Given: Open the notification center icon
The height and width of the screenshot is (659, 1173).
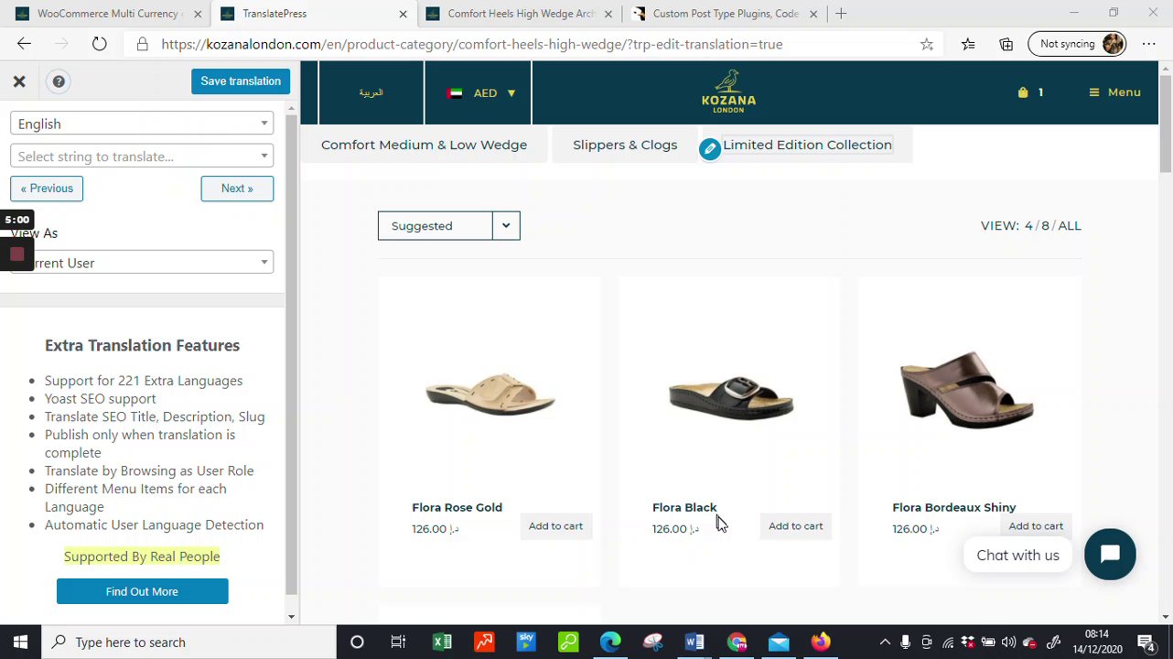Looking at the screenshot, I should pos(1146,643).
